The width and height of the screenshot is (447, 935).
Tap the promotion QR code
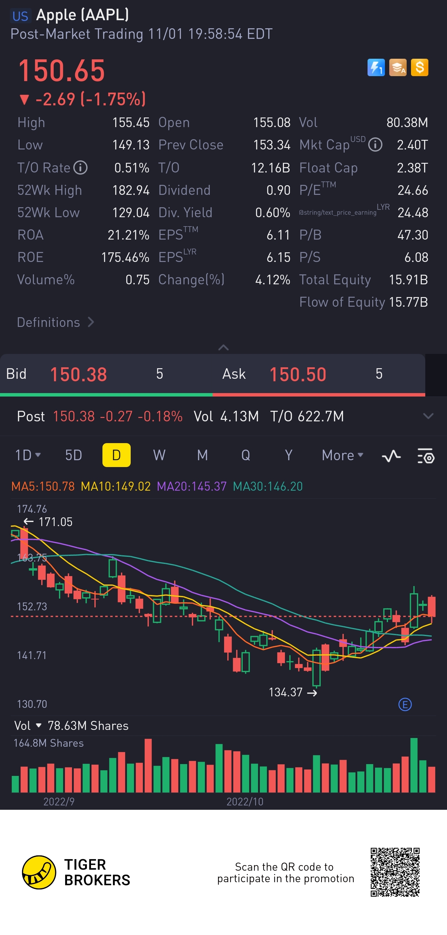(395, 872)
